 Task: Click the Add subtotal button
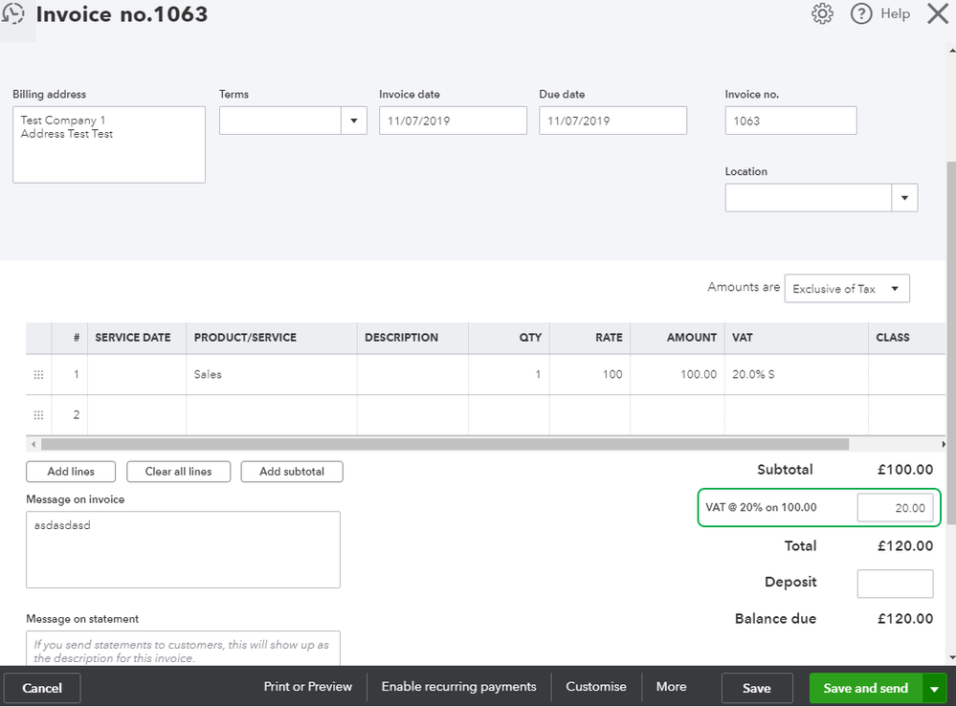pyautogui.click(x=291, y=472)
